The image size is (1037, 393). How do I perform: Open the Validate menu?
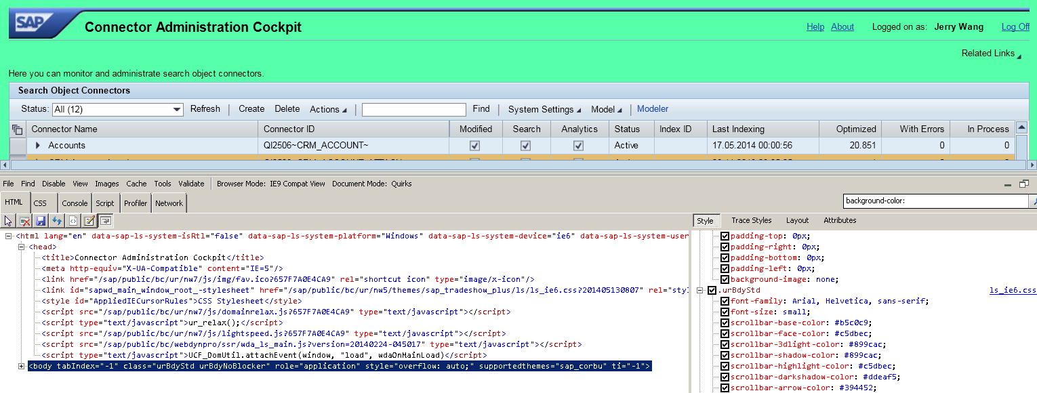tap(191, 184)
